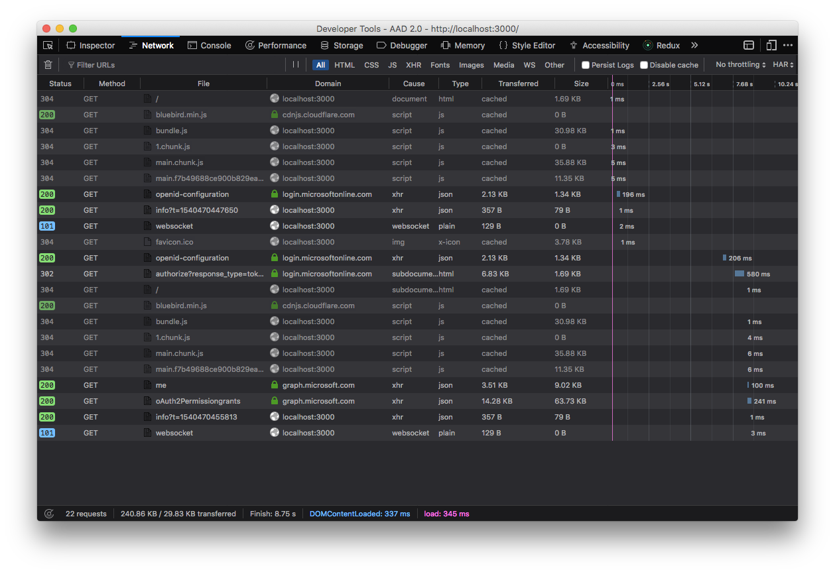Open the HAR export dropdown
Image resolution: width=835 pixels, height=574 pixels.
[x=783, y=64]
